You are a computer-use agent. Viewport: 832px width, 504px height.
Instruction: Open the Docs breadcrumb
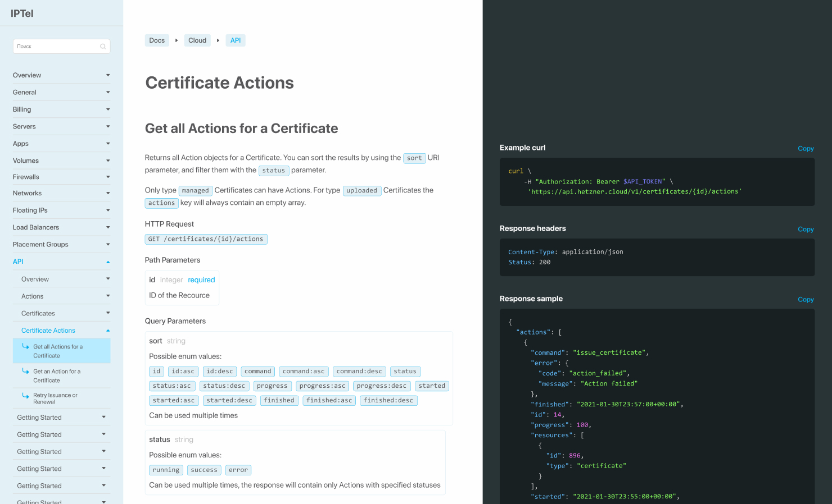[157, 40]
